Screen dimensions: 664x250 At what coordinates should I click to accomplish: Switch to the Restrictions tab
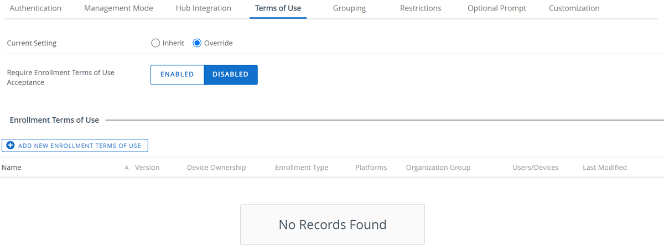click(x=421, y=8)
